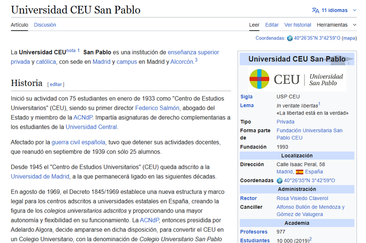Open the Privada link in Tipo row
This screenshot has width=366, height=243.
click(285, 122)
